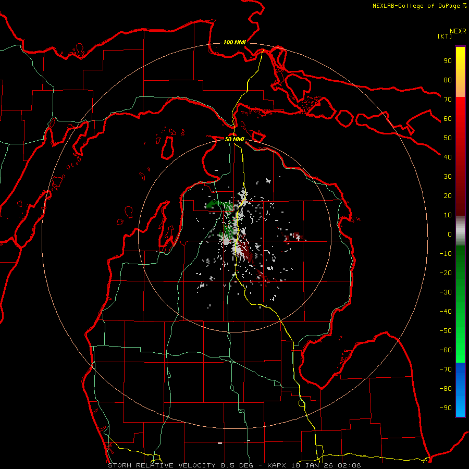This screenshot has height=469, width=469.
Task: Click the 90 value on velocity scale
Action: coord(448,61)
